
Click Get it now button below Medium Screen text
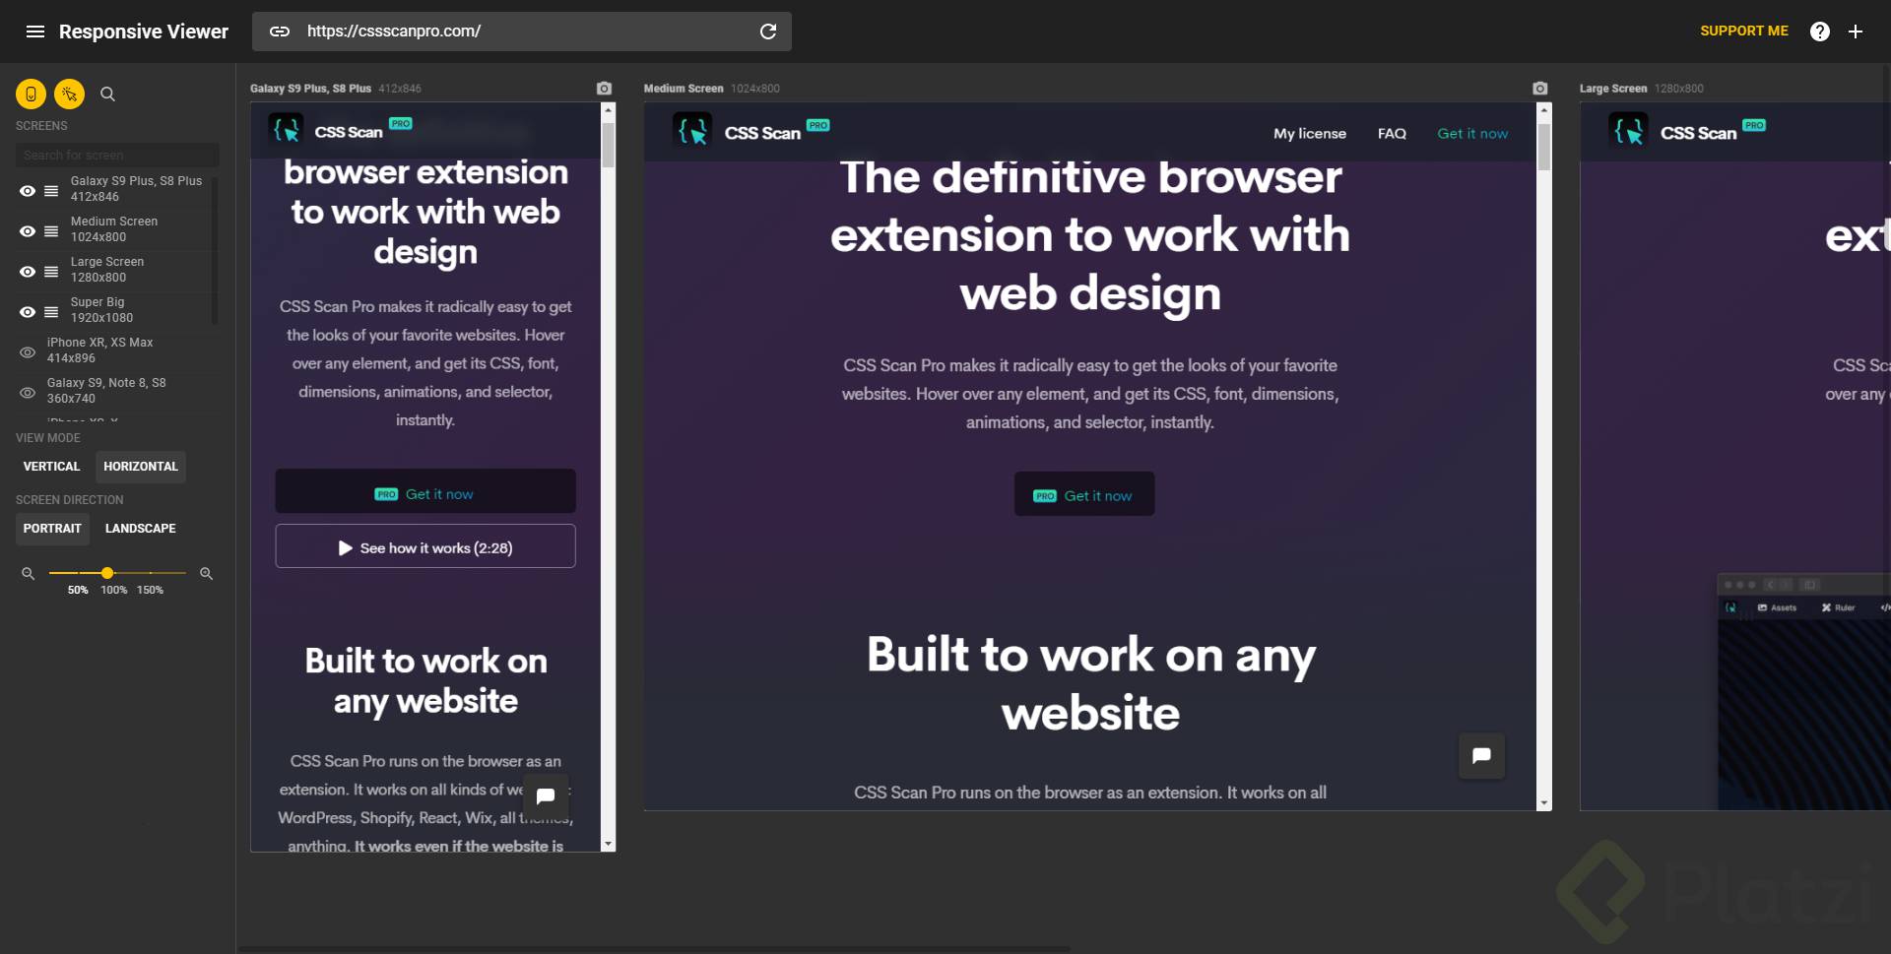[1084, 494]
